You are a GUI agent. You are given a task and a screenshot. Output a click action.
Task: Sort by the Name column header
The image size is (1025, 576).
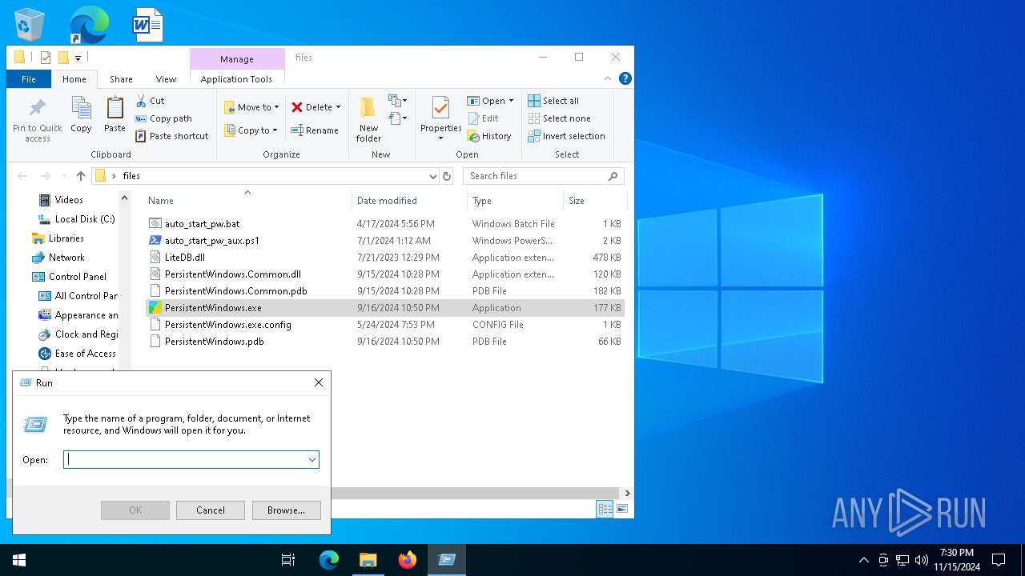point(247,200)
